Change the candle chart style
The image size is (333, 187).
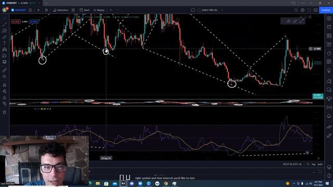pos(46,10)
